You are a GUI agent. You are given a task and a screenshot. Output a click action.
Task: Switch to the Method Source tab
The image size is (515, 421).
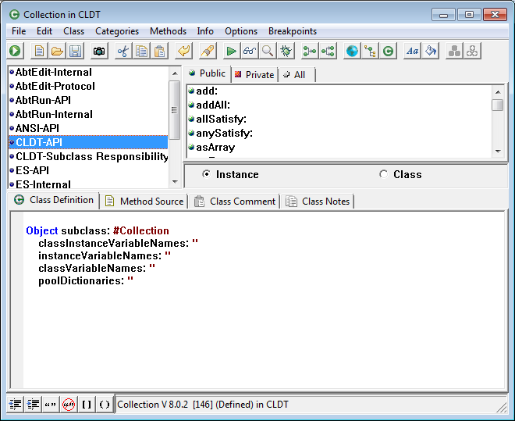coord(145,201)
